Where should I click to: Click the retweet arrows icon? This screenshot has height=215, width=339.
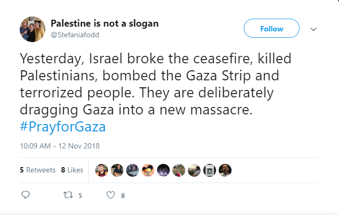(x=68, y=195)
